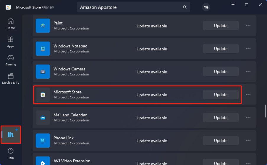Click 'Microsoft Corporation' under Windows Camera

click(x=71, y=74)
